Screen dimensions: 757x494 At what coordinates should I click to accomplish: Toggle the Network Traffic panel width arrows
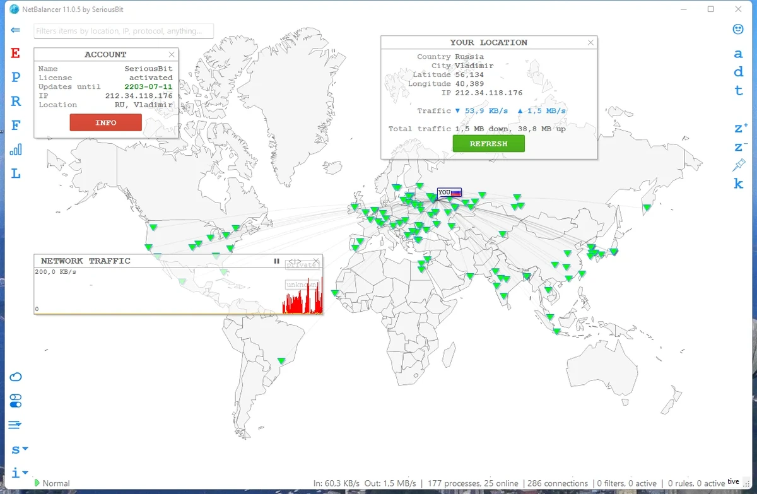(x=295, y=261)
